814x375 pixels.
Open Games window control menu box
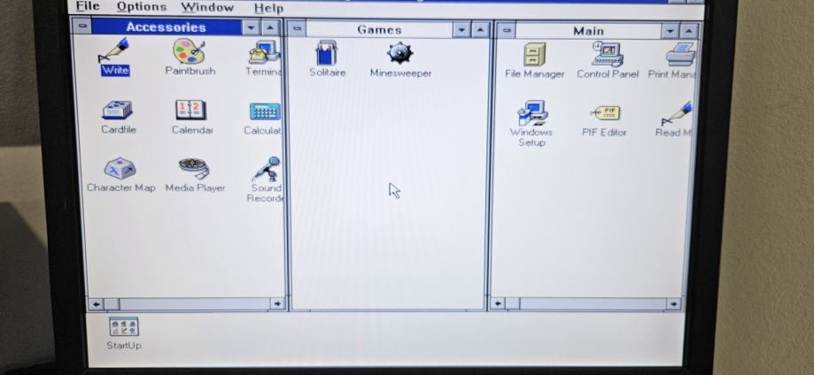click(297, 29)
